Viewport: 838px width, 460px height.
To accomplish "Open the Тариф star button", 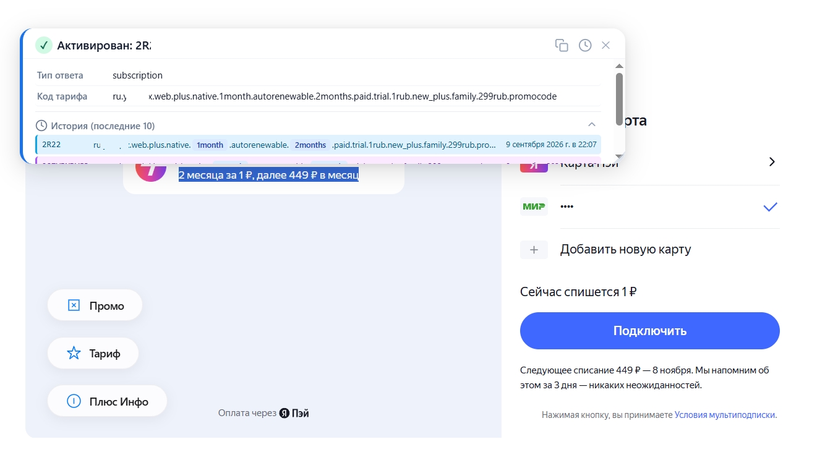I will tap(93, 353).
